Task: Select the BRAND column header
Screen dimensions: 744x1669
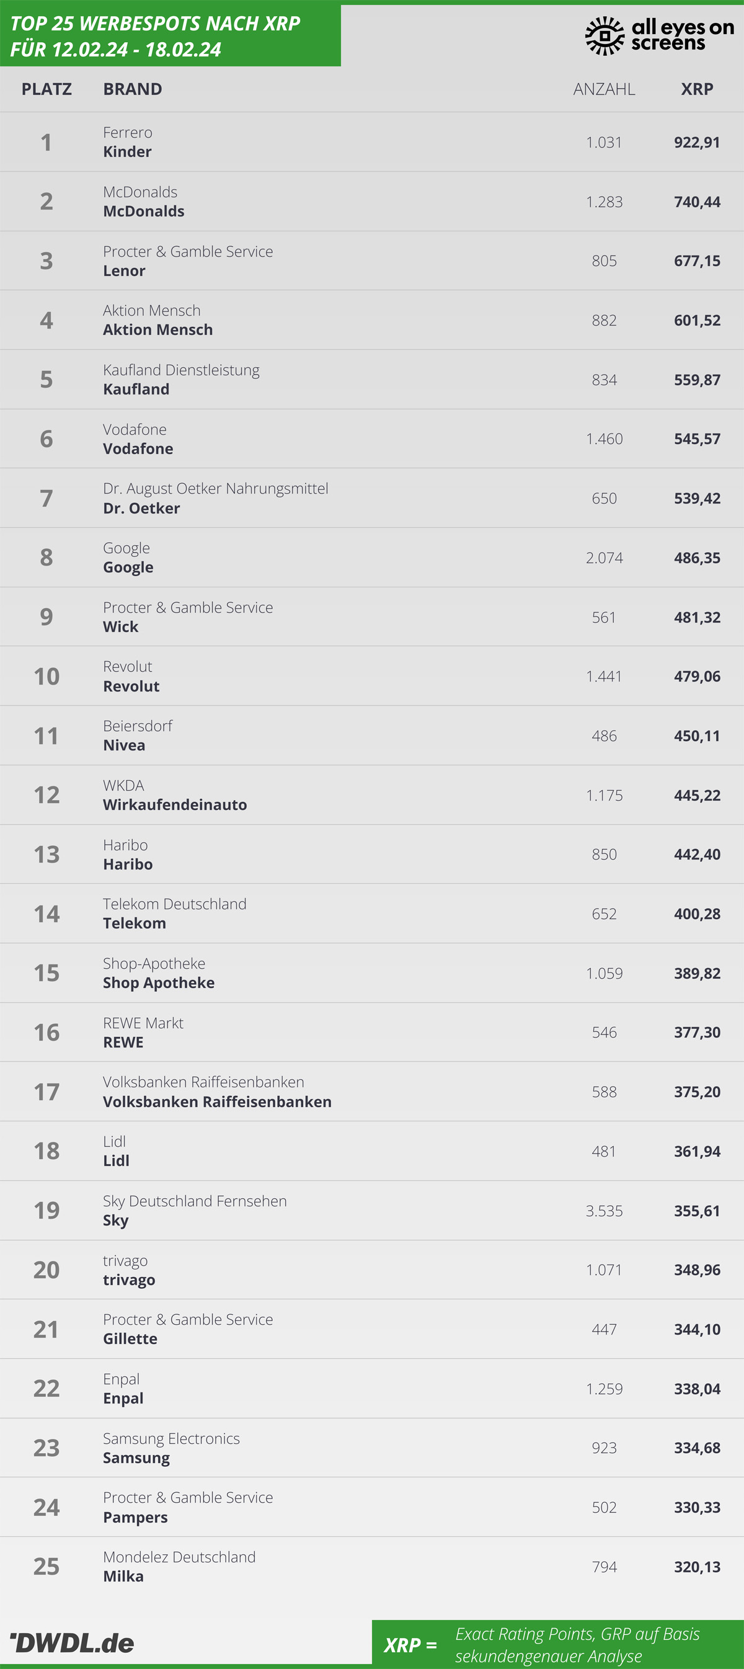Action: coord(133,89)
